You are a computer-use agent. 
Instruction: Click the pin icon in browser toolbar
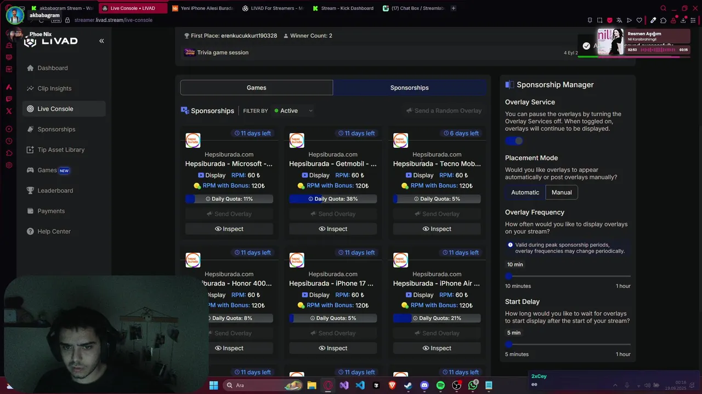coord(590,20)
